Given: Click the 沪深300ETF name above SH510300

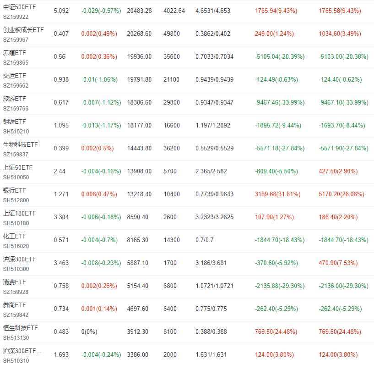Looking at the screenshot, I should (19, 260).
